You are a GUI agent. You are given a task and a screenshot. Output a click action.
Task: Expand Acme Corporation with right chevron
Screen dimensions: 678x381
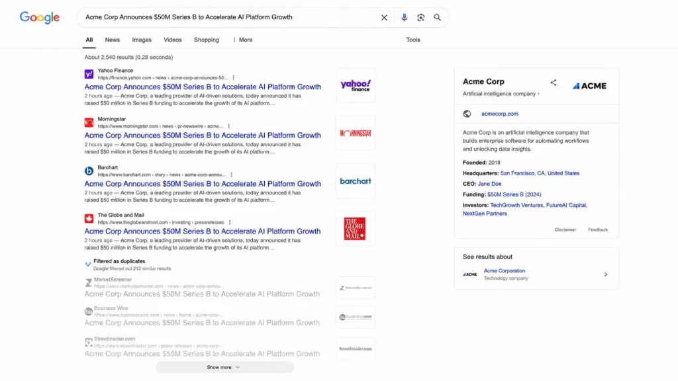pos(606,275)
